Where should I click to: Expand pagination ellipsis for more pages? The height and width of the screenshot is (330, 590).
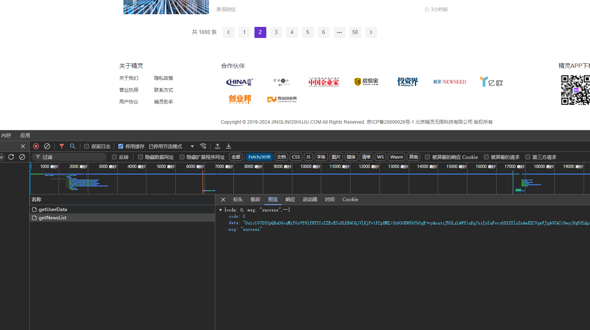[340, 32]
